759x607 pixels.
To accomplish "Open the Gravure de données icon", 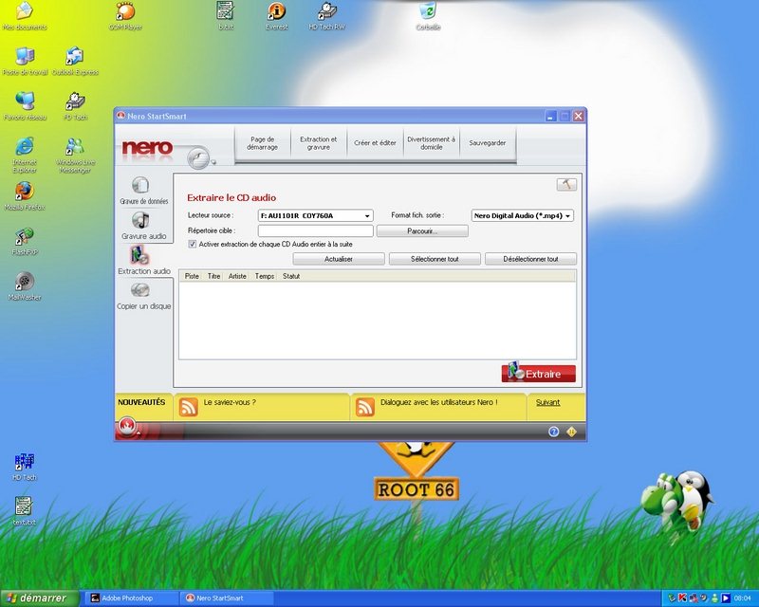I will [x=140, y=185].
